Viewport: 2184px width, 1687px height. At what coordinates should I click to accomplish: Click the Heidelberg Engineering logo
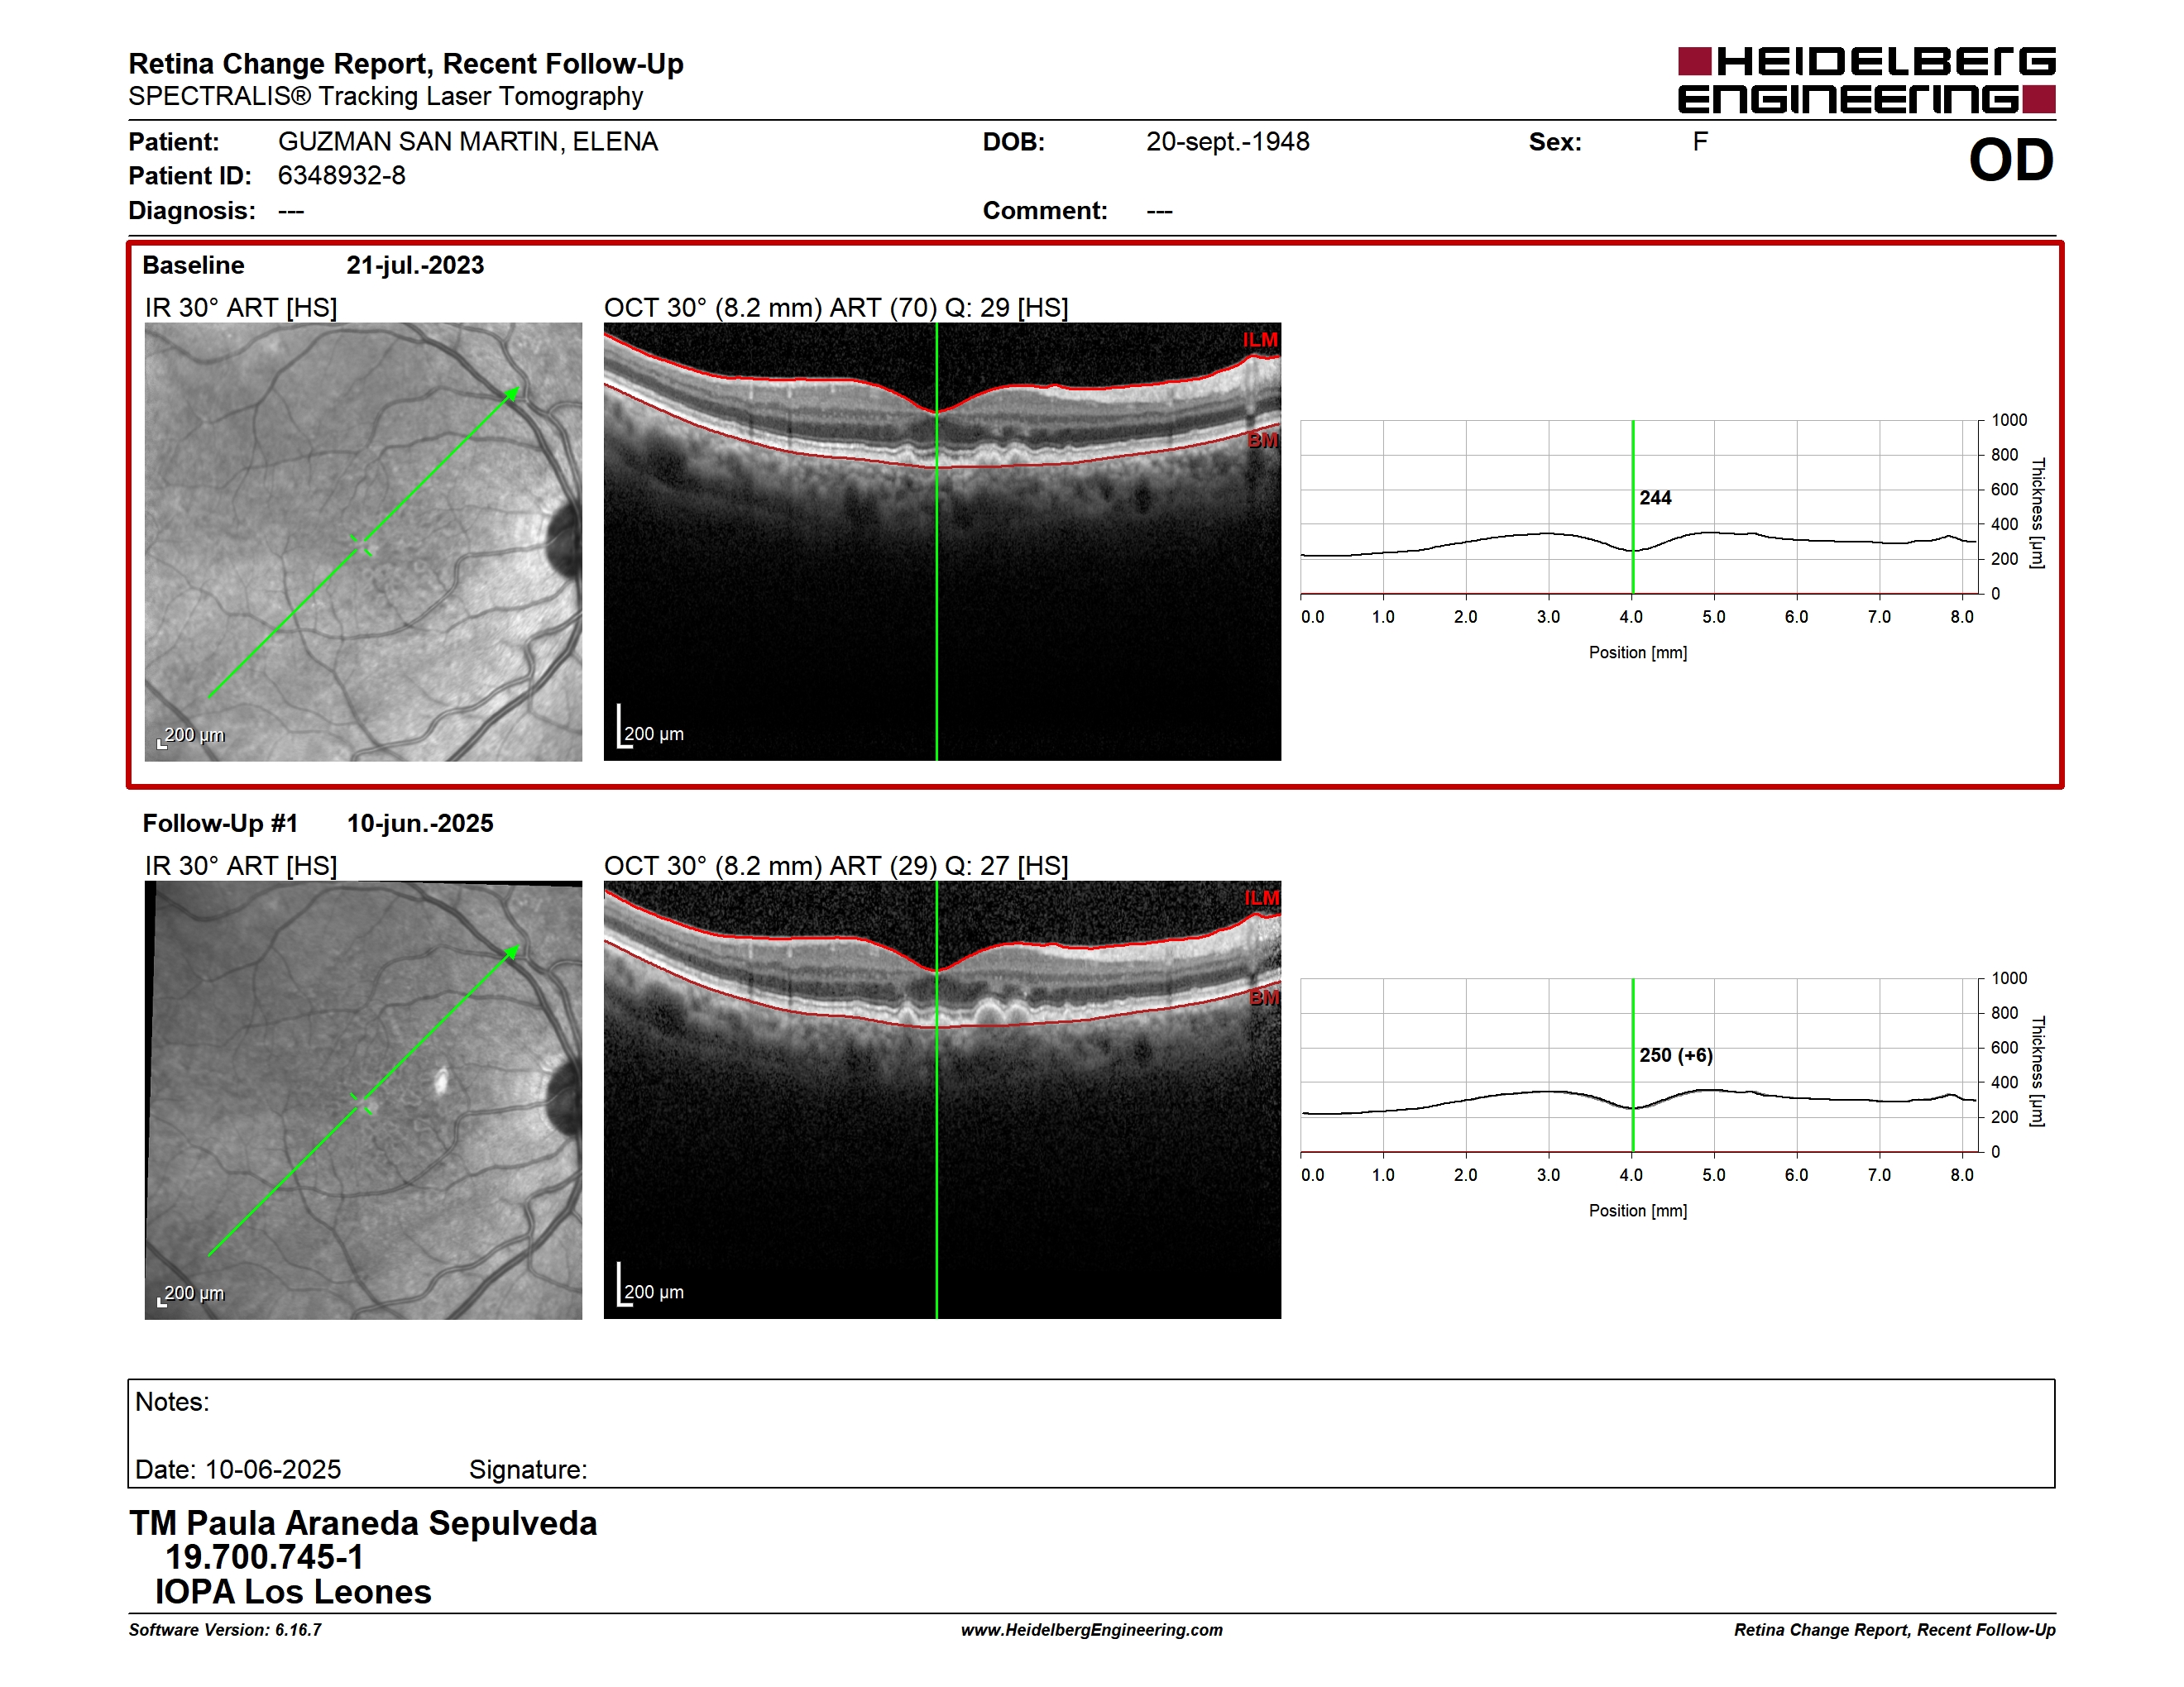point(1866,80)
